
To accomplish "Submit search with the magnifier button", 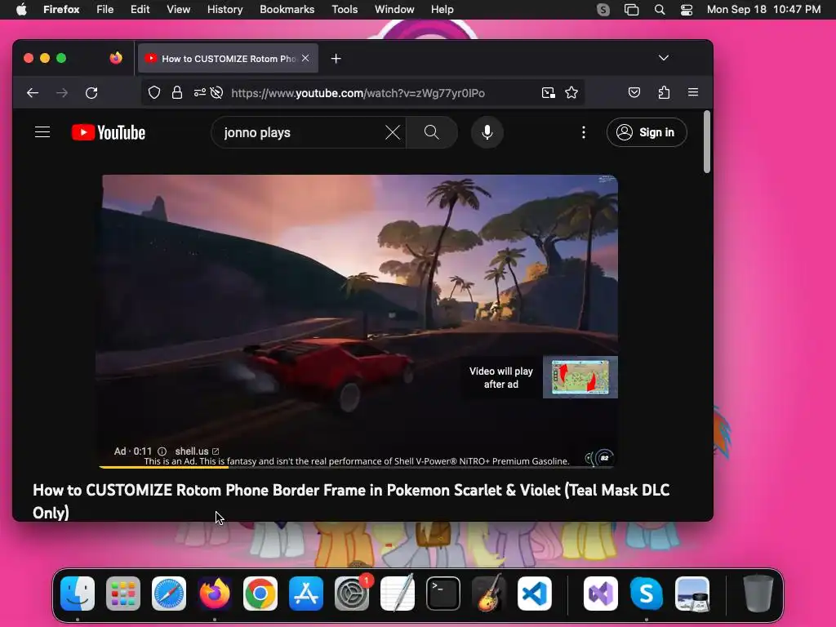I will pos(432,132).
